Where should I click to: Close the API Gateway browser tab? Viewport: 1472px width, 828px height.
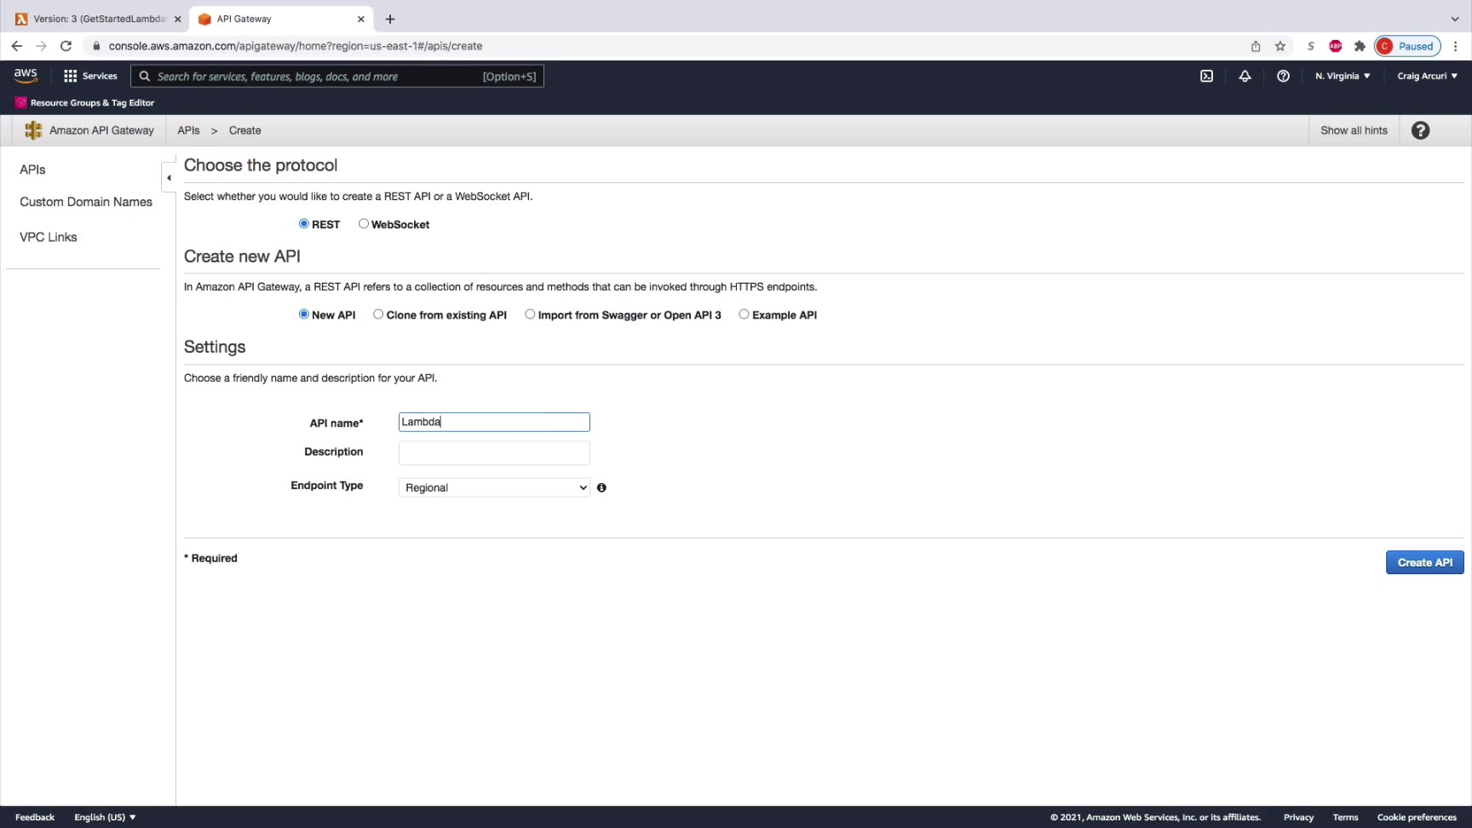coord(361,19)
